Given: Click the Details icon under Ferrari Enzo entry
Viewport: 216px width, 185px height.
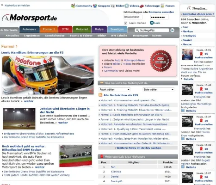Looking at the screenshot, I should (x=183, y=139).
